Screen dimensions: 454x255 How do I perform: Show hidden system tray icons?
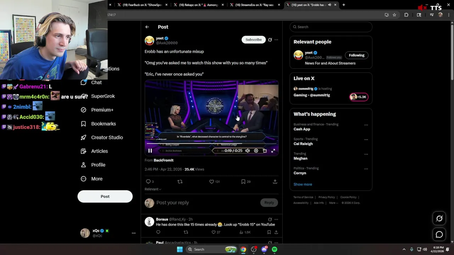click(404, 249)
